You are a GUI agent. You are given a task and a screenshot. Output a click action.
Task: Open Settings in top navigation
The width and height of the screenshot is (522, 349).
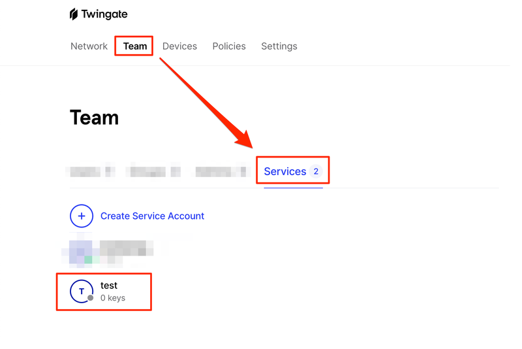(x=279, y=46)
